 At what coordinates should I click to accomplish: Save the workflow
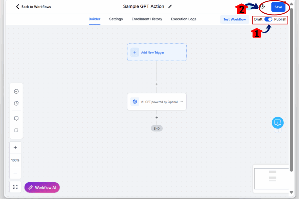278,7
